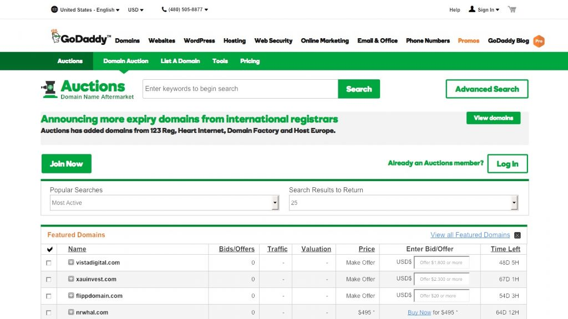Check the vistadigital.com row checkbox
Image resolution: width=568 pixels, height=319 pixels.
point(49,263)
